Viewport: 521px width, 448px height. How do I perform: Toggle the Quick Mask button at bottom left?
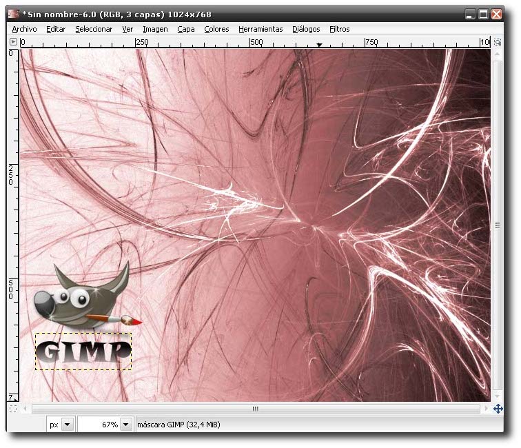(x=13, y=409)
